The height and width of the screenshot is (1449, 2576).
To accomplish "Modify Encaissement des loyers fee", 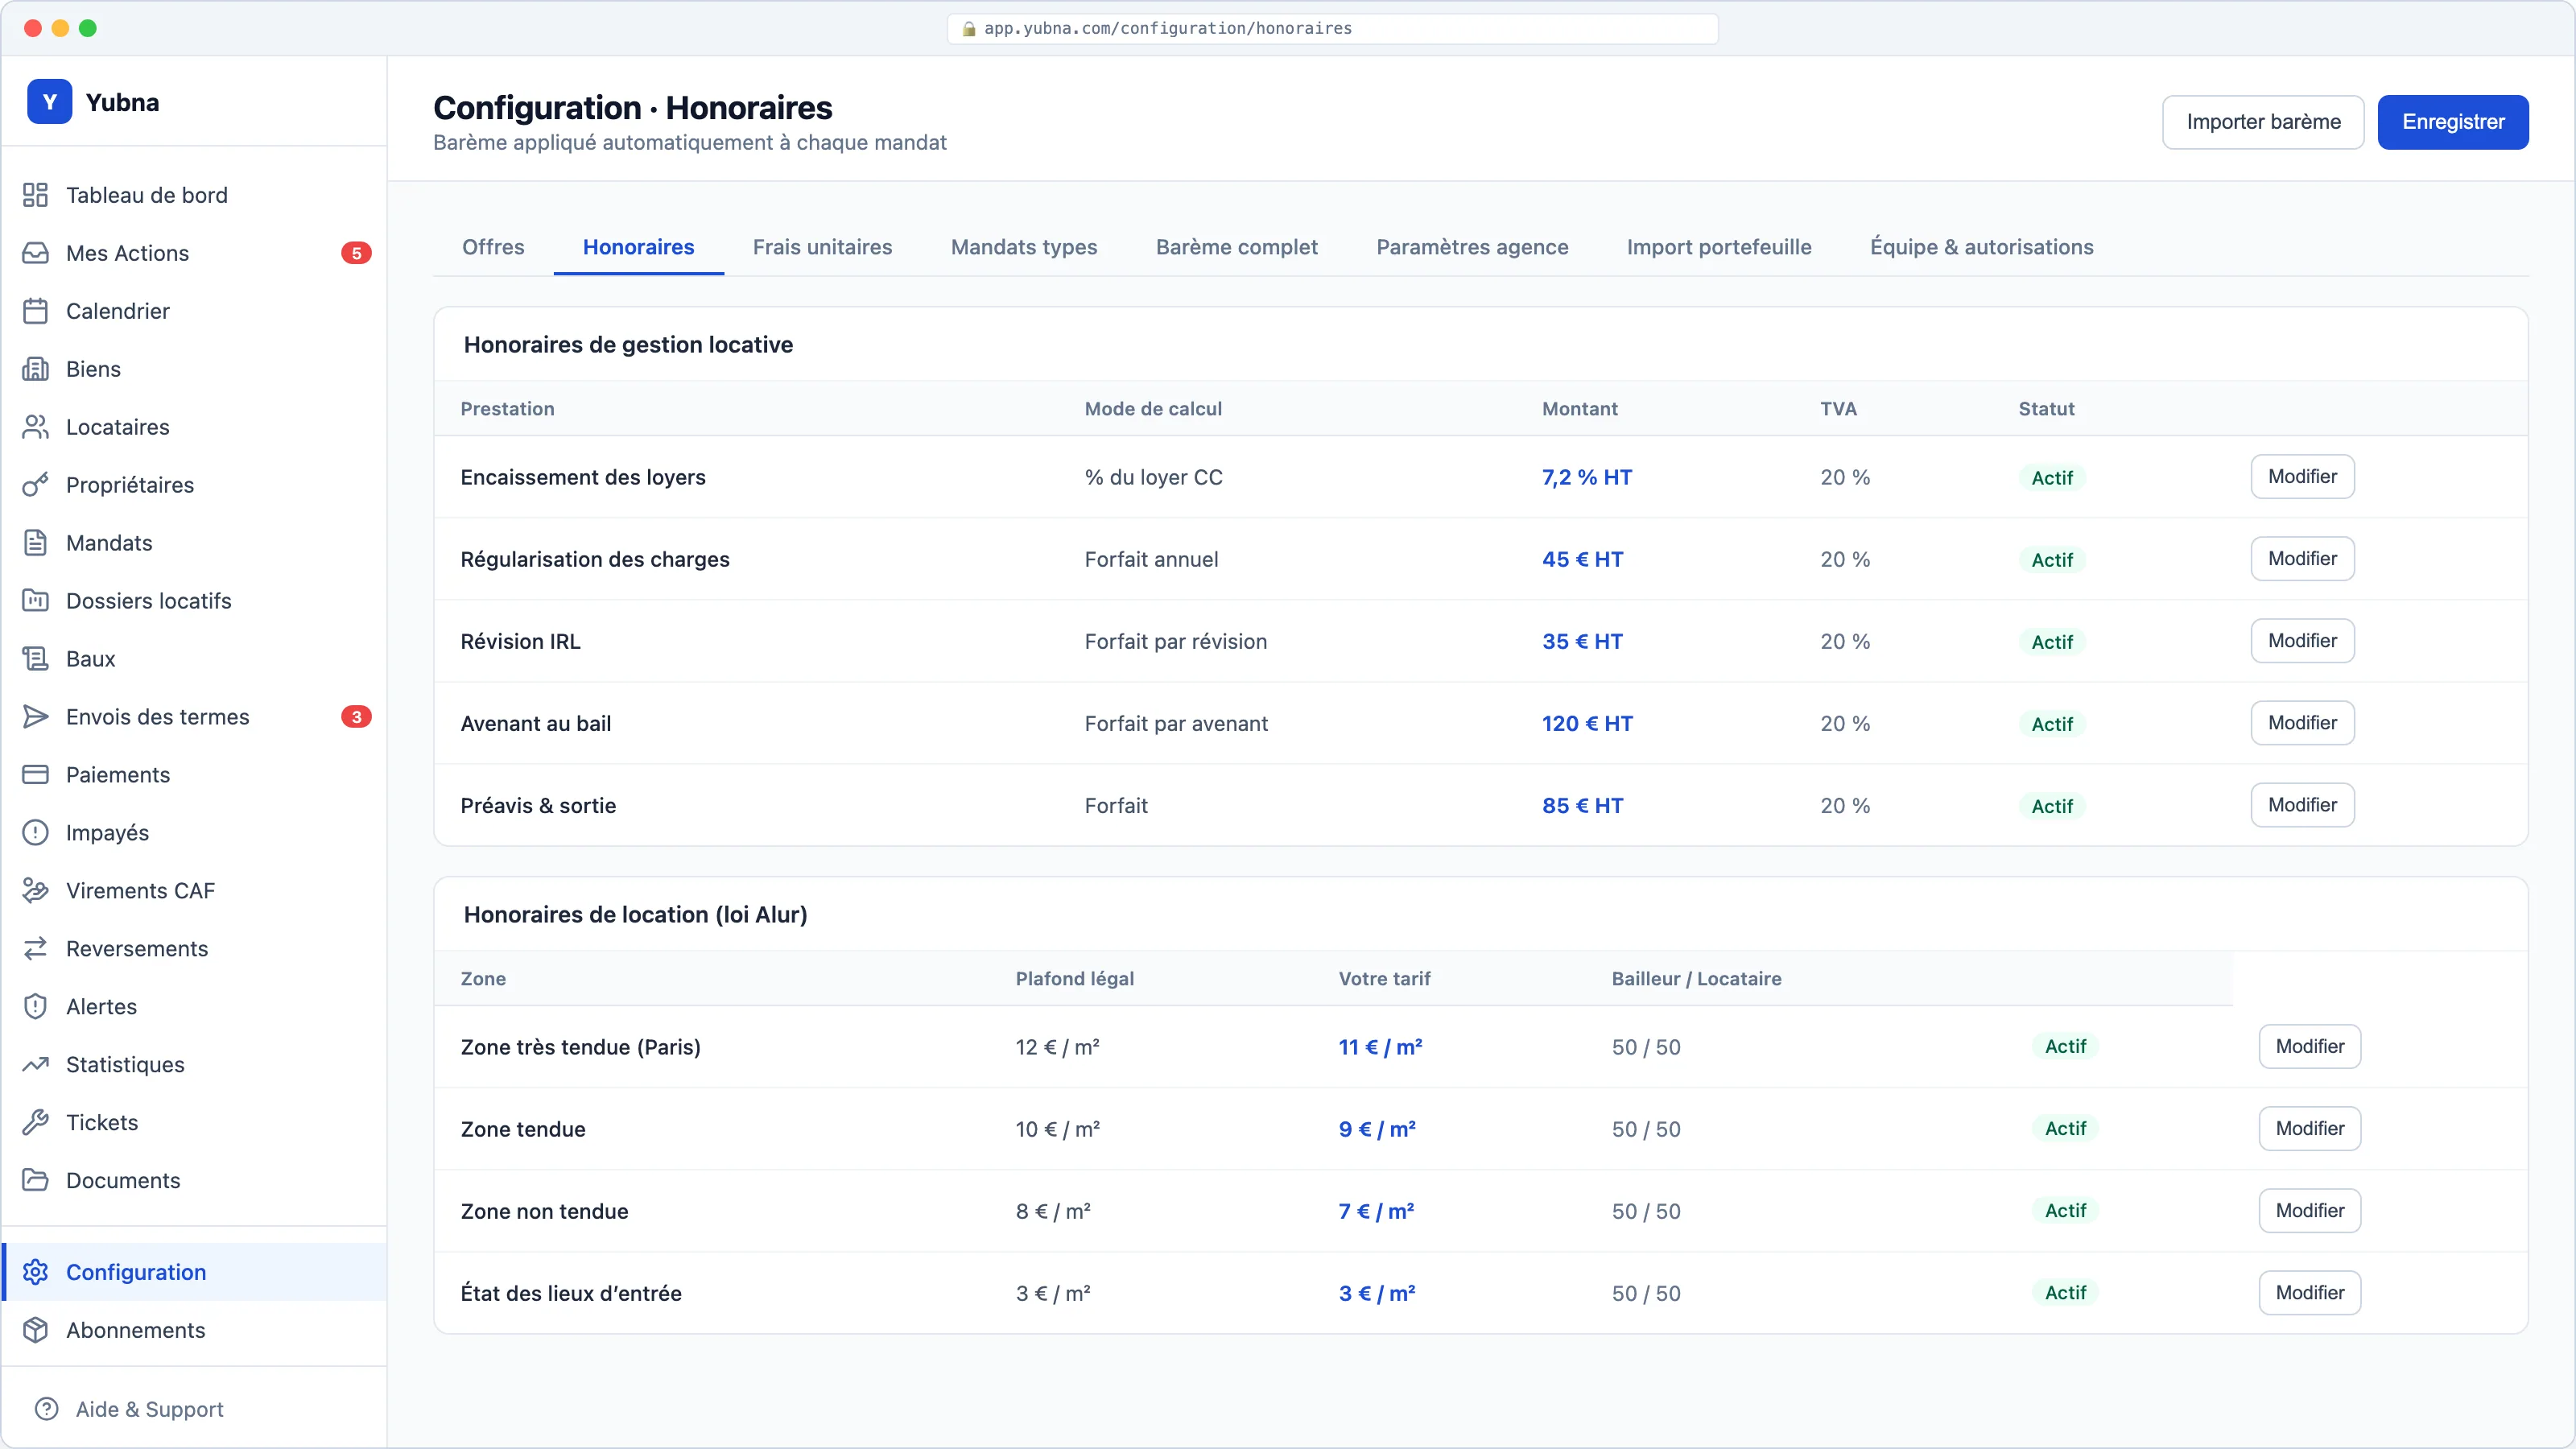I will pos(2302,477).
